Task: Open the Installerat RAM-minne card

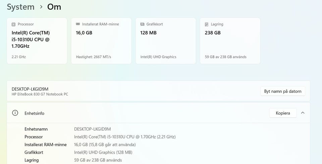Action: (x=101, y=41)
